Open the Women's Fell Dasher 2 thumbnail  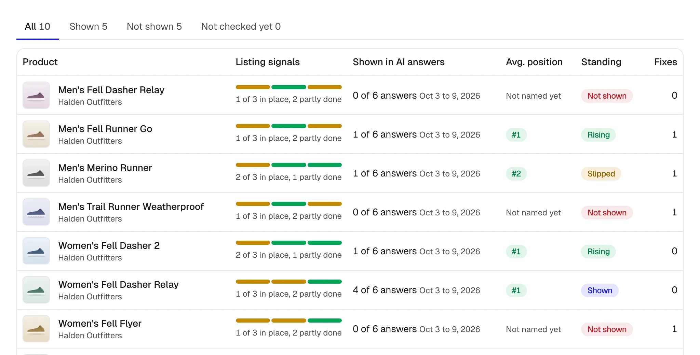tap(36, 251)
